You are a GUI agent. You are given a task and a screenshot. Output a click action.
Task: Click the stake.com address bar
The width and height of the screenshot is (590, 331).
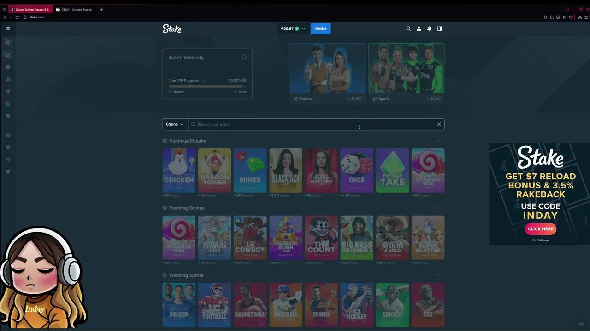coord(37,17)
